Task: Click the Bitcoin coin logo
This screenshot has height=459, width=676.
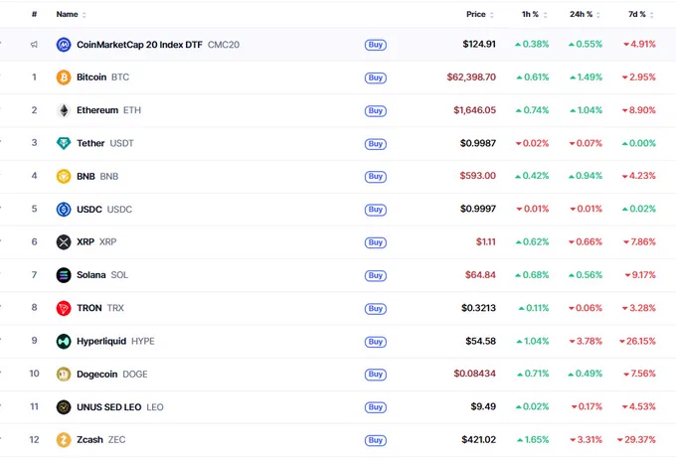Action: pyautogui.click(x=64, y=77)
